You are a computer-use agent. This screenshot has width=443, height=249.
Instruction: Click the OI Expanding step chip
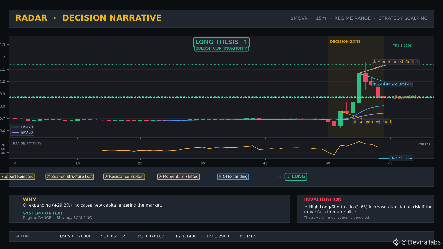point(233,177)
